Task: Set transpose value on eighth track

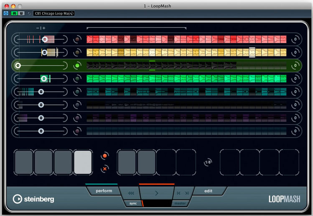Action: pos(295,131)
